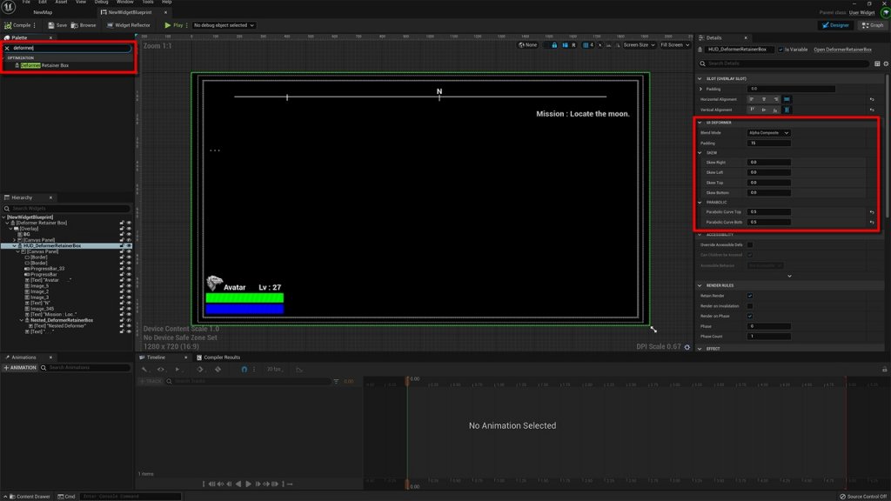Click Open DeformerRetainerBox link
Screen dimensions: 891x501
842,50
